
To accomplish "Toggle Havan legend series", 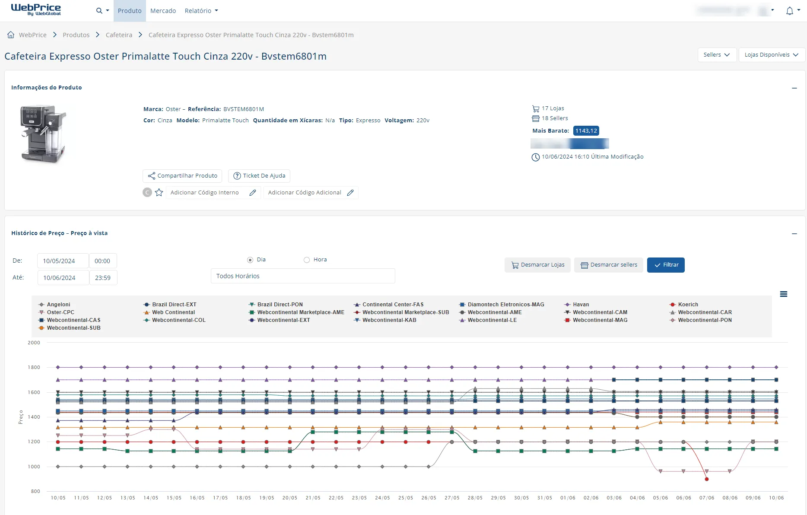I will (x=577, y=305).
